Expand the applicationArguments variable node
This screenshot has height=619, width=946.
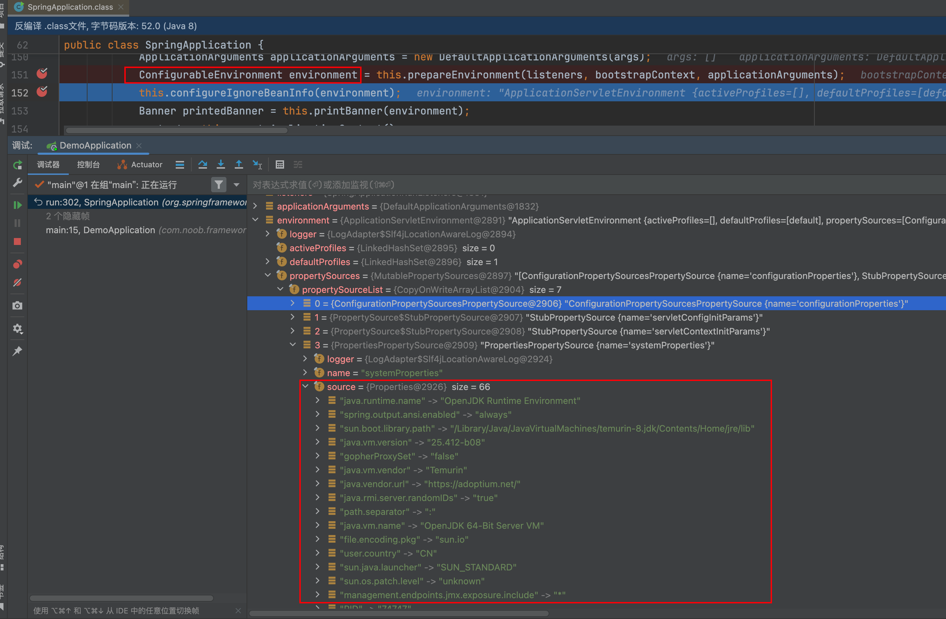[x=256, y=206]
